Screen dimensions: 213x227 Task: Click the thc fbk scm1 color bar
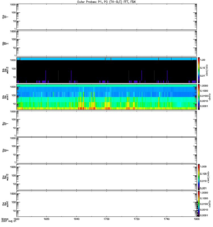199,203
